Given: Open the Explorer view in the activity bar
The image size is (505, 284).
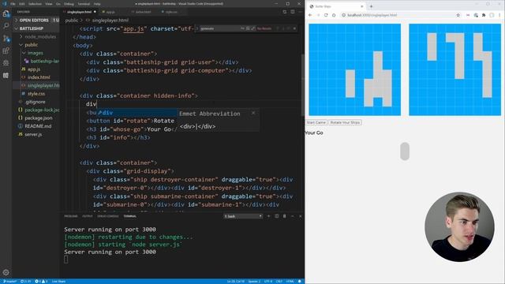Looking at the screenshot, I should point(6,13).
